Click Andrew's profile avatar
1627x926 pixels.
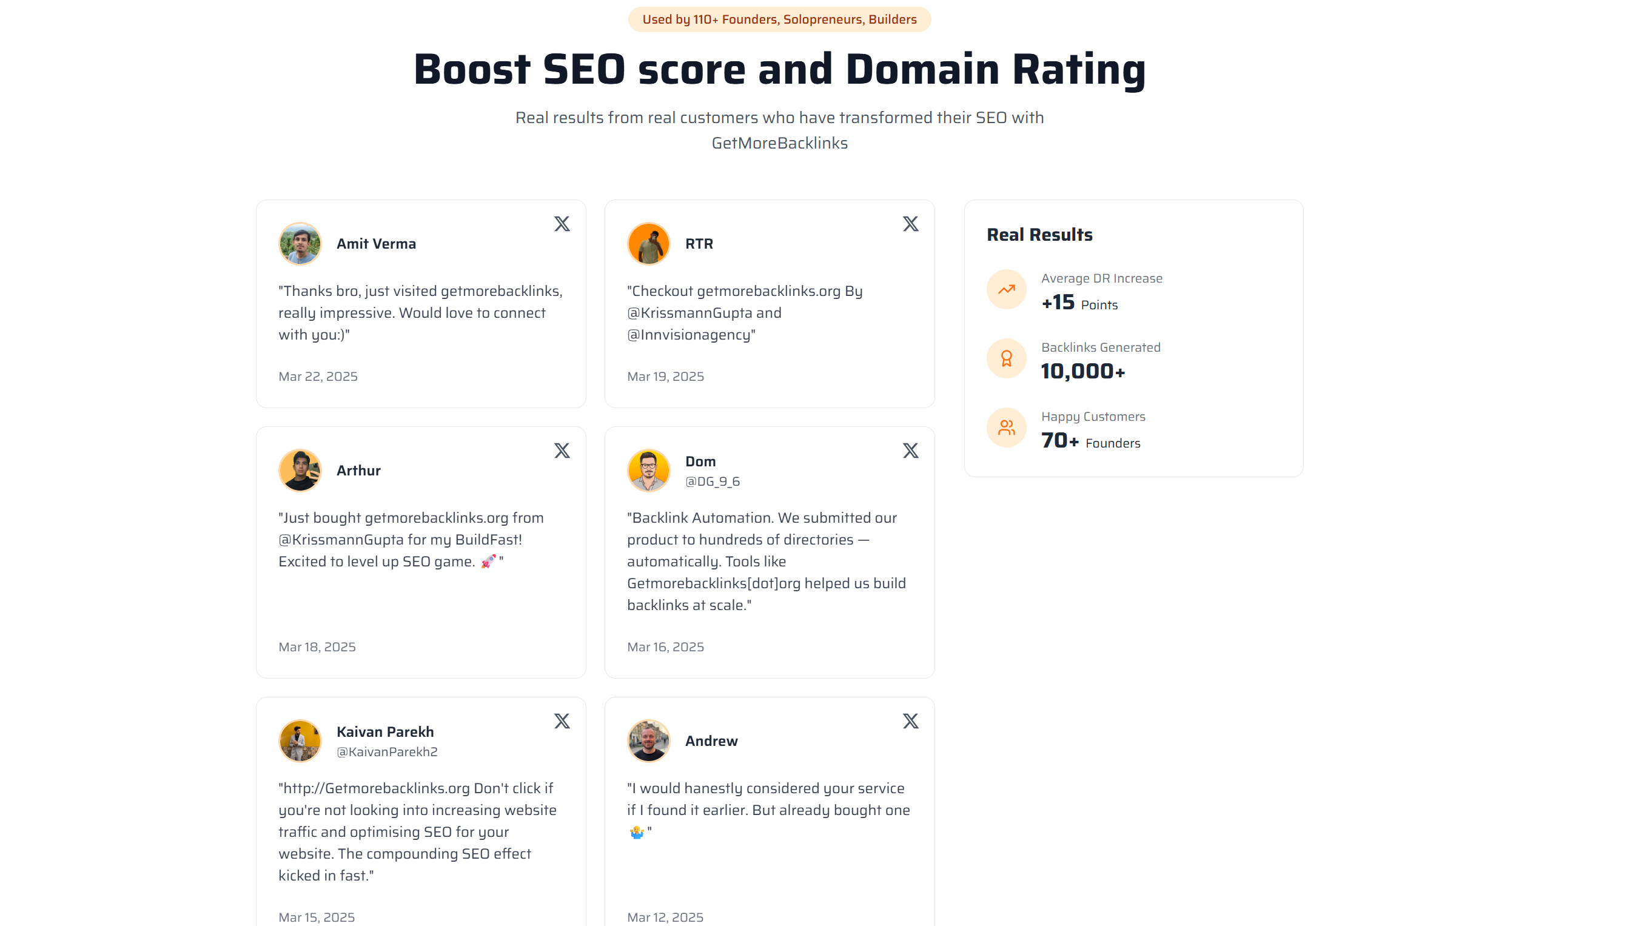pyautogui.click(x=648, y=740)
